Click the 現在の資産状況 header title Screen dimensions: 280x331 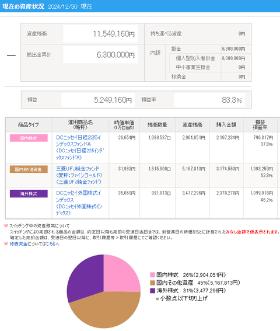coord(23,6)
